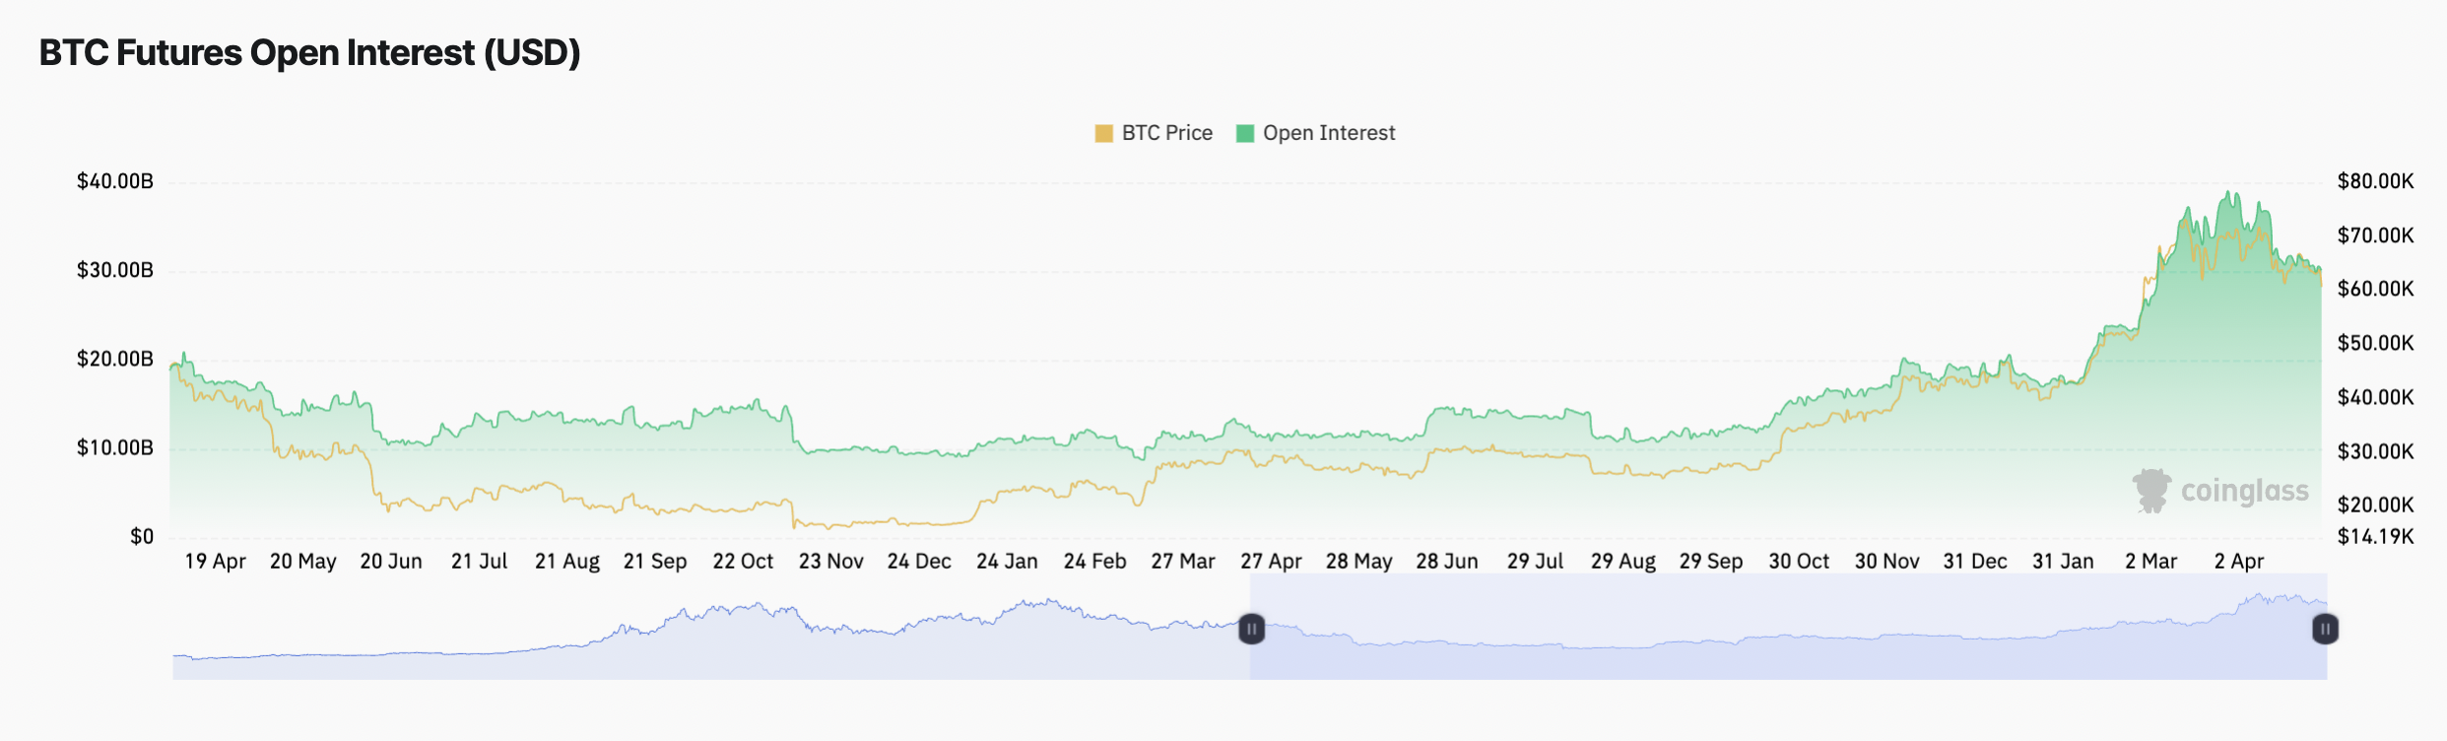This screenshot has height=741, width=2447.
Task: Click the $40.00B left axis label
Action: (x=115, y=181)
